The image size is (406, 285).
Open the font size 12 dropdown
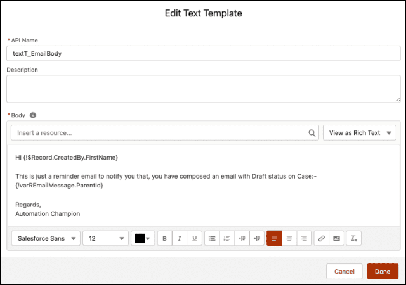(105, 239)
